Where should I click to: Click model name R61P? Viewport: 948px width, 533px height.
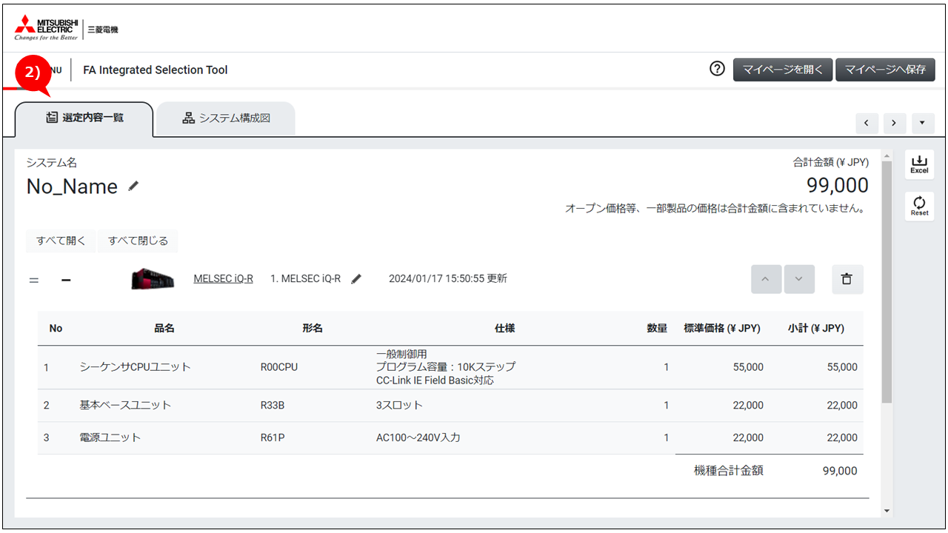273,438
